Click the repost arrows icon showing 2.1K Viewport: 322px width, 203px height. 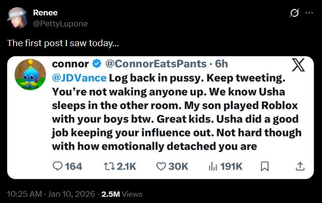pos(110,166)
